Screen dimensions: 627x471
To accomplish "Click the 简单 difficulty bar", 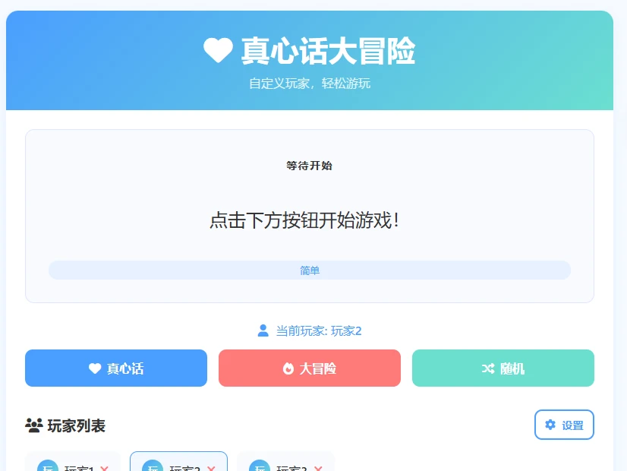I will [x=310, y=270].
